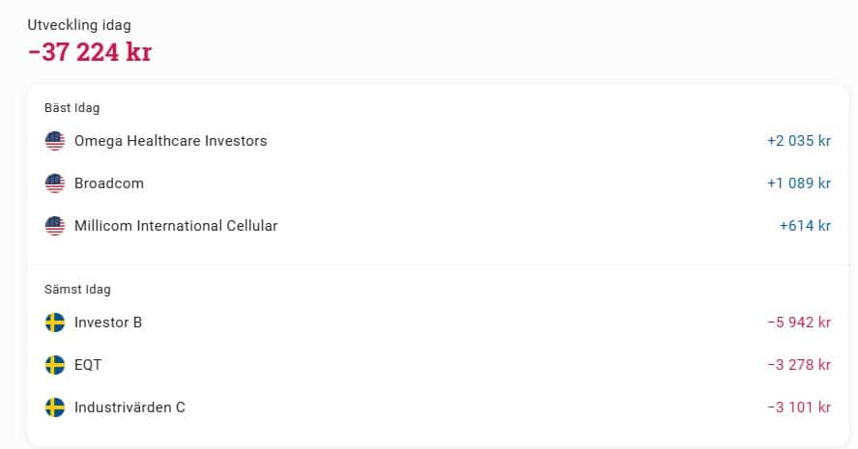Open Industrivärden C details

(129, 407)
